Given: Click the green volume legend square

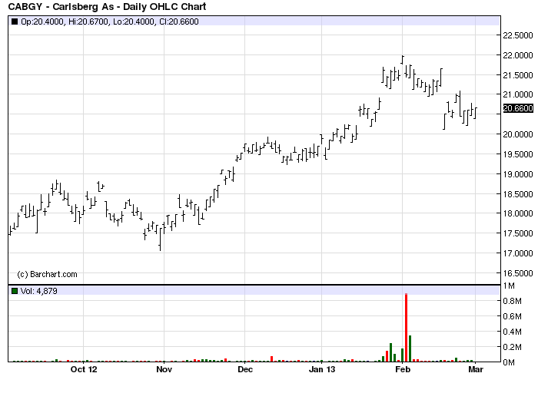Looking at the screenshot, I should click(15, 291).
